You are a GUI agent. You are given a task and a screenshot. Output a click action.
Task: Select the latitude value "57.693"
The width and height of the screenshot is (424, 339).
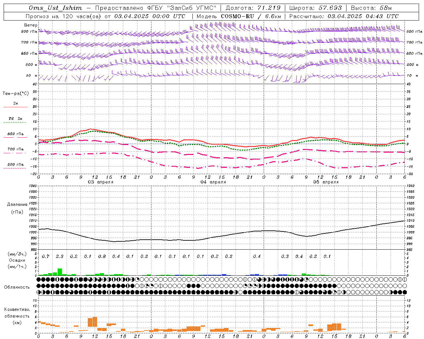330,8
